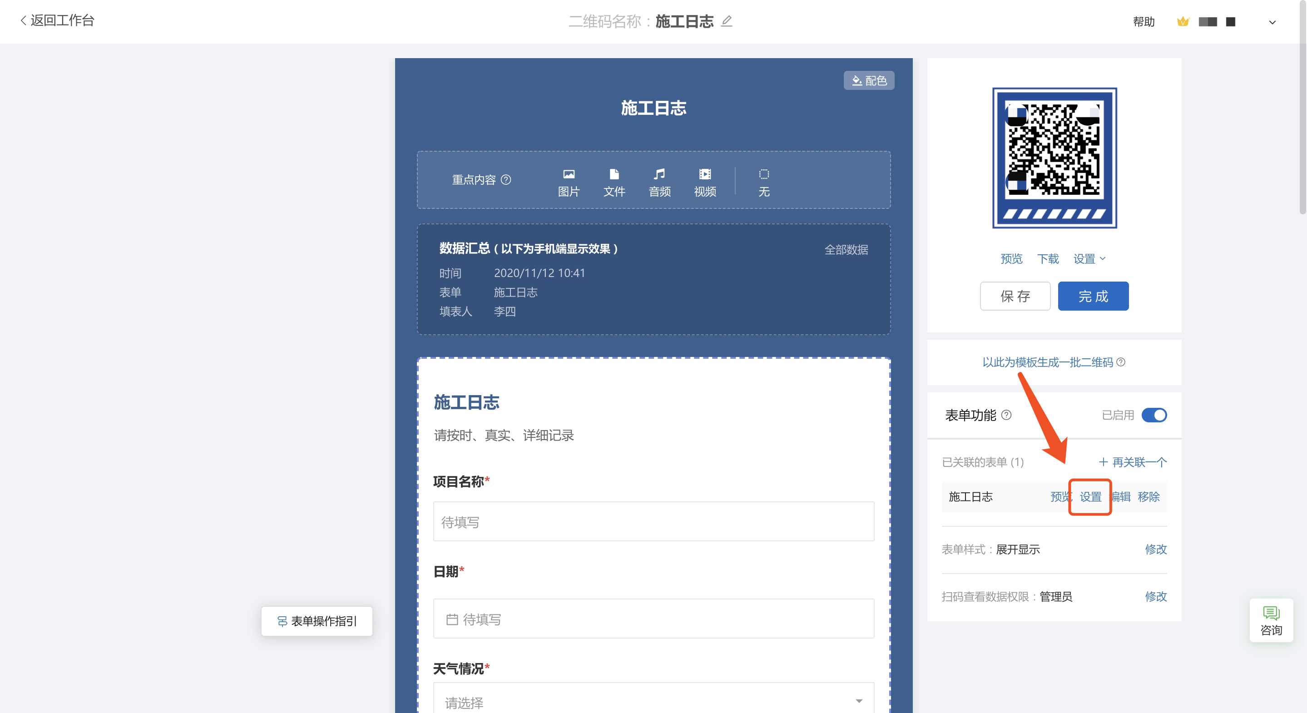Screen dimensions: 1307x713
Task: Select the 施工日志 form heading
Action: point(466,402)
